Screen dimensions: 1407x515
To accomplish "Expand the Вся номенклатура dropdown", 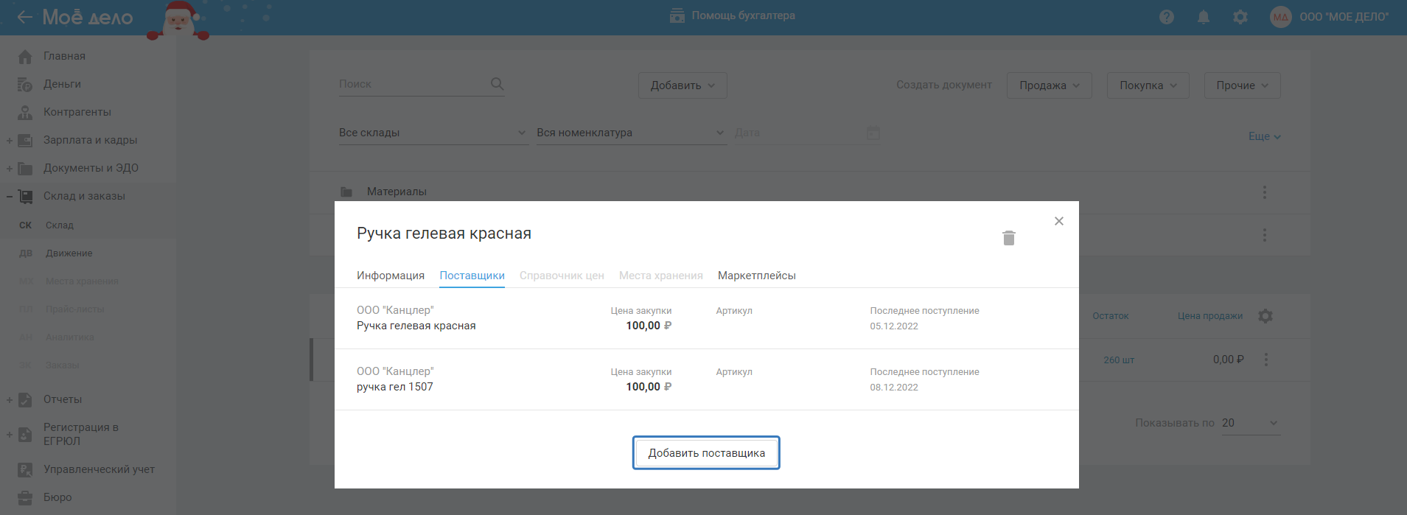I will [630, 133].
